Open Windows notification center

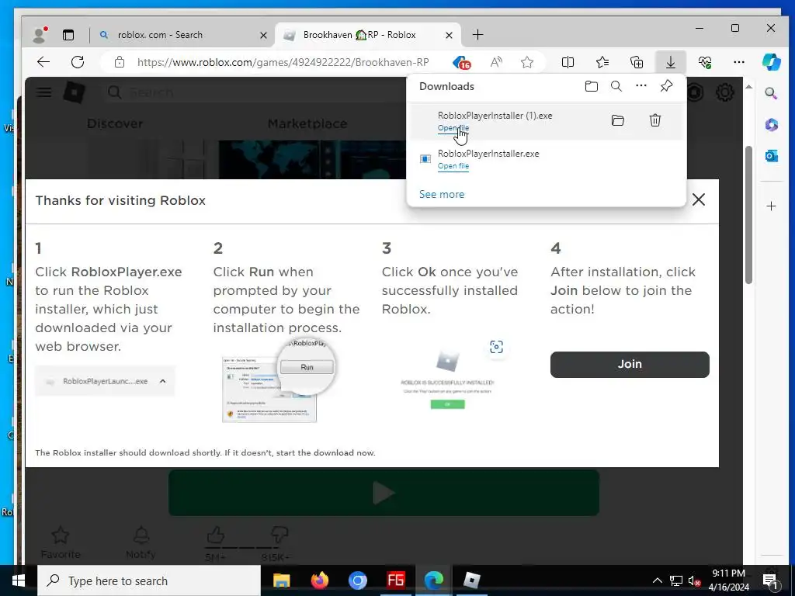(x=770, y=580)
